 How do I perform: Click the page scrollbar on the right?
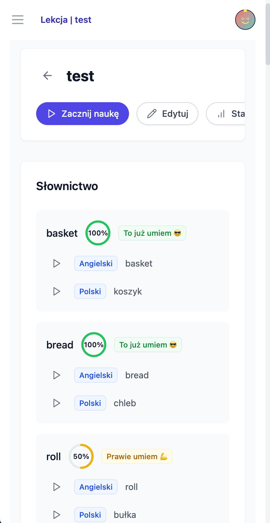pyautogui.click(x=267, y=35)
